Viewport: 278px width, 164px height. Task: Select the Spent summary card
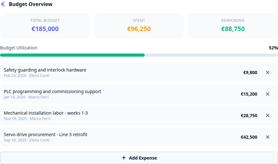coord(139,26)
